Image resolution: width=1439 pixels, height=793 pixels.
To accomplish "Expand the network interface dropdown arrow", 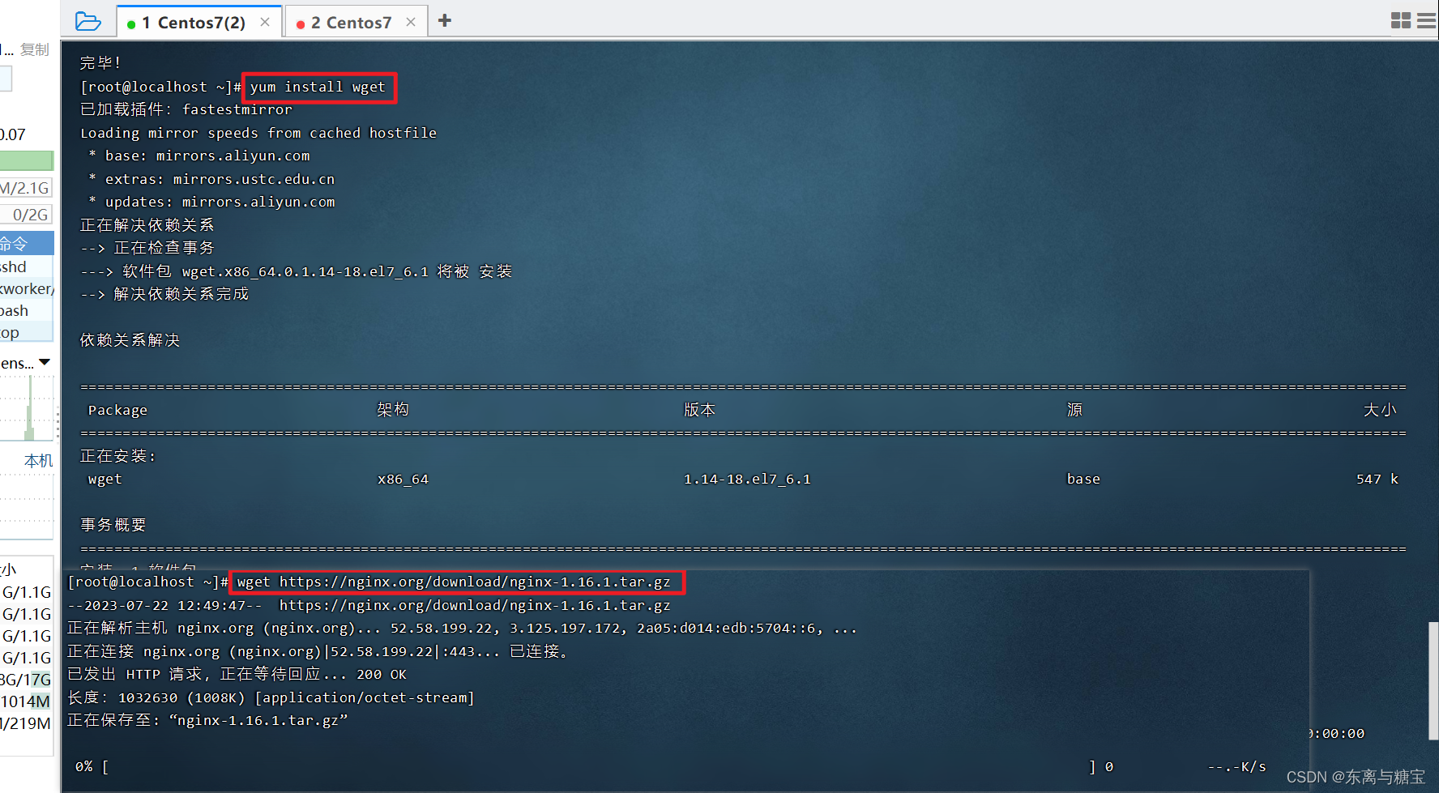I will pos(45,363).
